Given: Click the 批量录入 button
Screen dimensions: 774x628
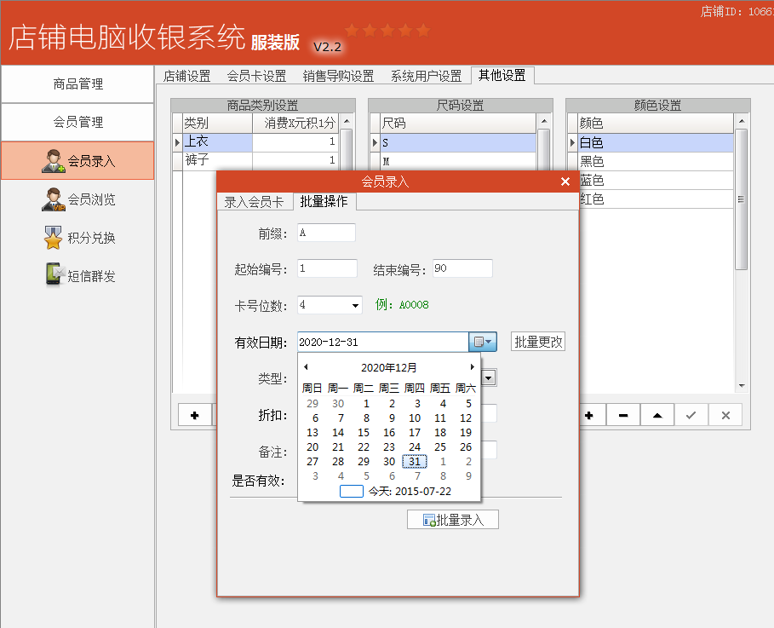Looking at the screenshot, I should [x=453, y=520].
